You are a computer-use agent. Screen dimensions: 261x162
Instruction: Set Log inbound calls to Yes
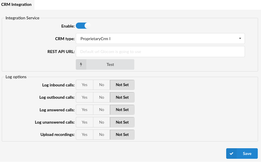pyautogui.click(x=85, y=85)
